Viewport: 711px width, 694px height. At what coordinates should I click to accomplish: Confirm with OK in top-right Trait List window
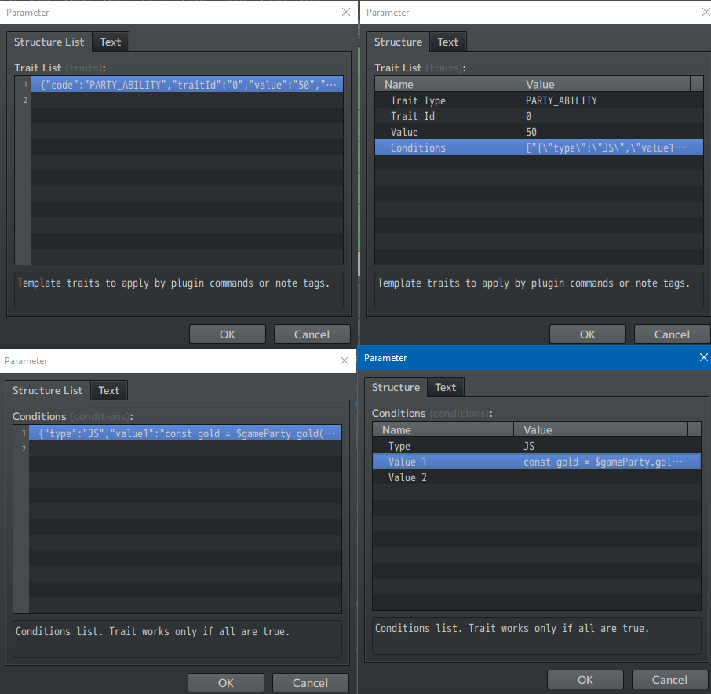point(587,334)
